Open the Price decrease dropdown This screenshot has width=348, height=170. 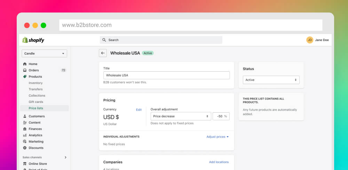click(x=181, y=116)
